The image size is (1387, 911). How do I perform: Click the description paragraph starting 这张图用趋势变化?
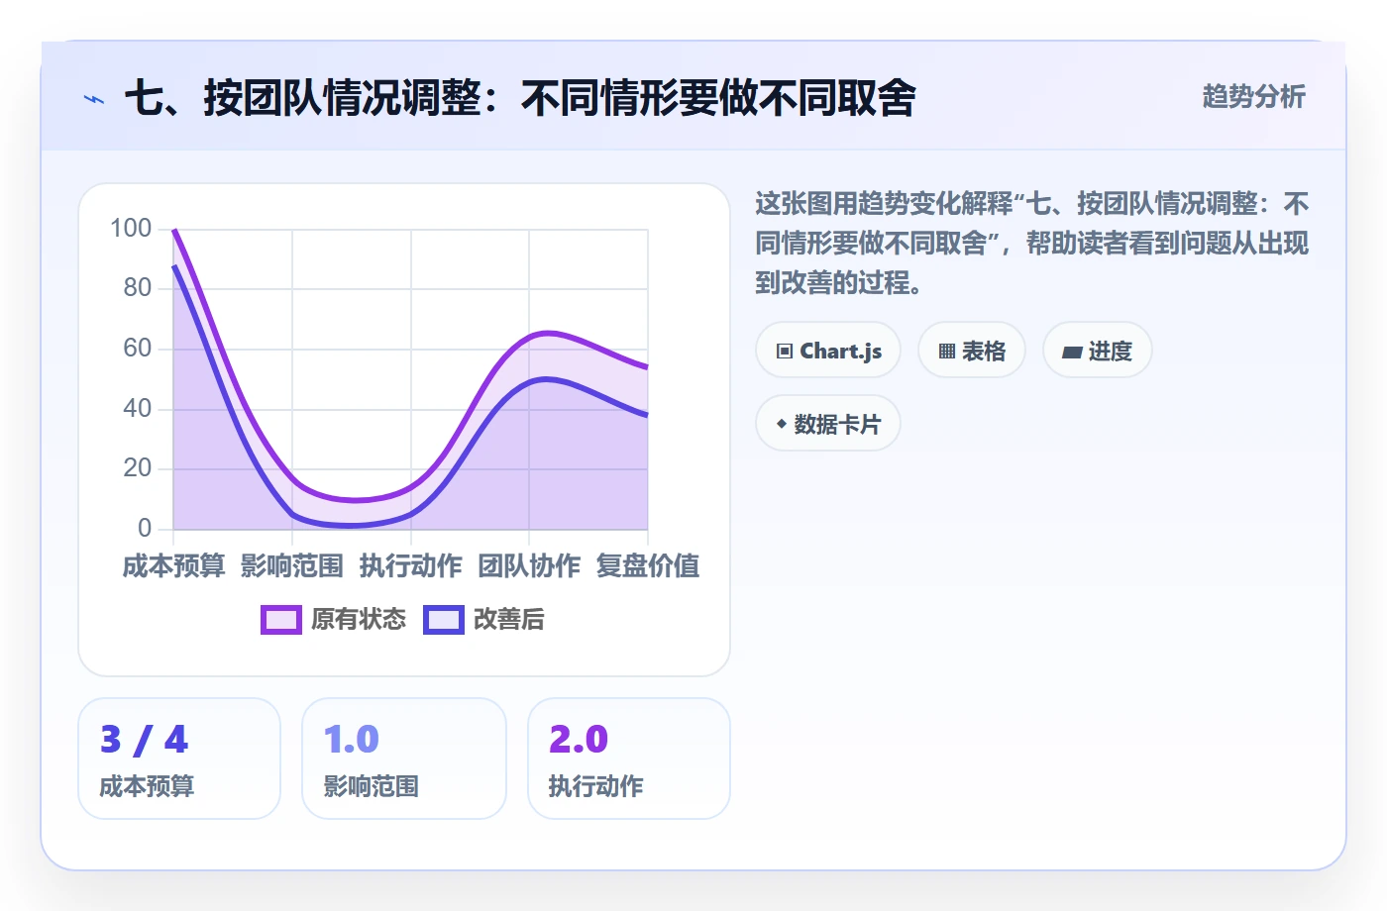coord(1032,244)
